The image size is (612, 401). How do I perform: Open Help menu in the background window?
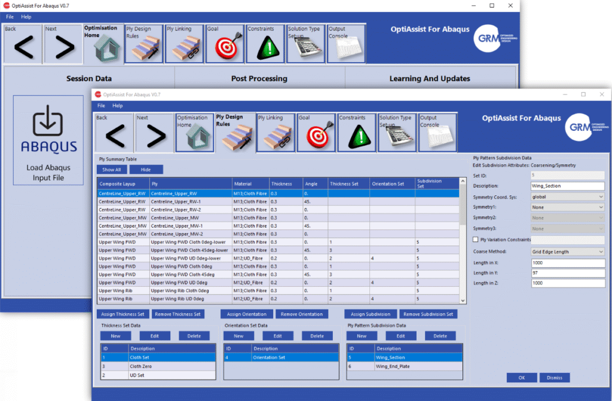click(26, 17)
